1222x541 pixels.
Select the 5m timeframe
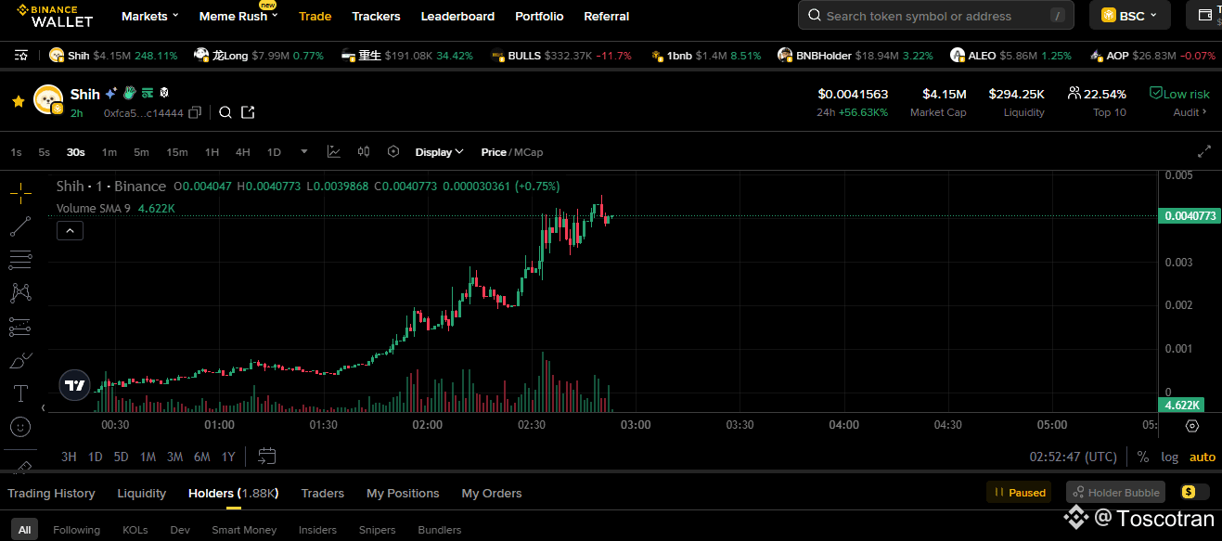[141, 152]
